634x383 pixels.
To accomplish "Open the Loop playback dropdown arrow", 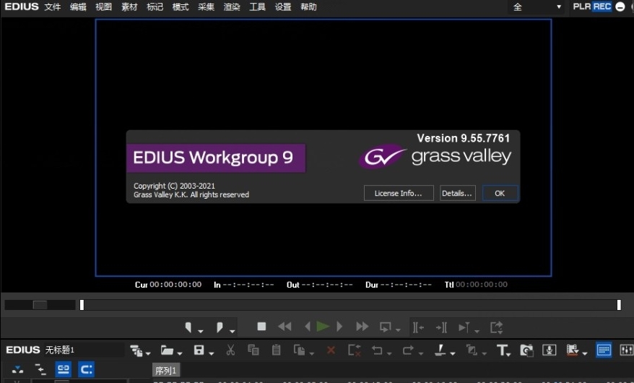I will pos(398,331).
